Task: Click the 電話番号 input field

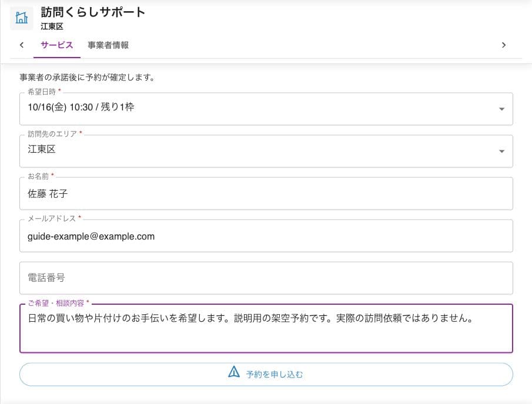Action: pyautogui.click(x=266, y=278)
